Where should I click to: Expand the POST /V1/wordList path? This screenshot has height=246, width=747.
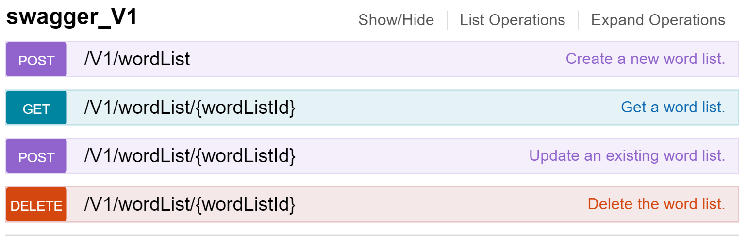coord(137,59)
